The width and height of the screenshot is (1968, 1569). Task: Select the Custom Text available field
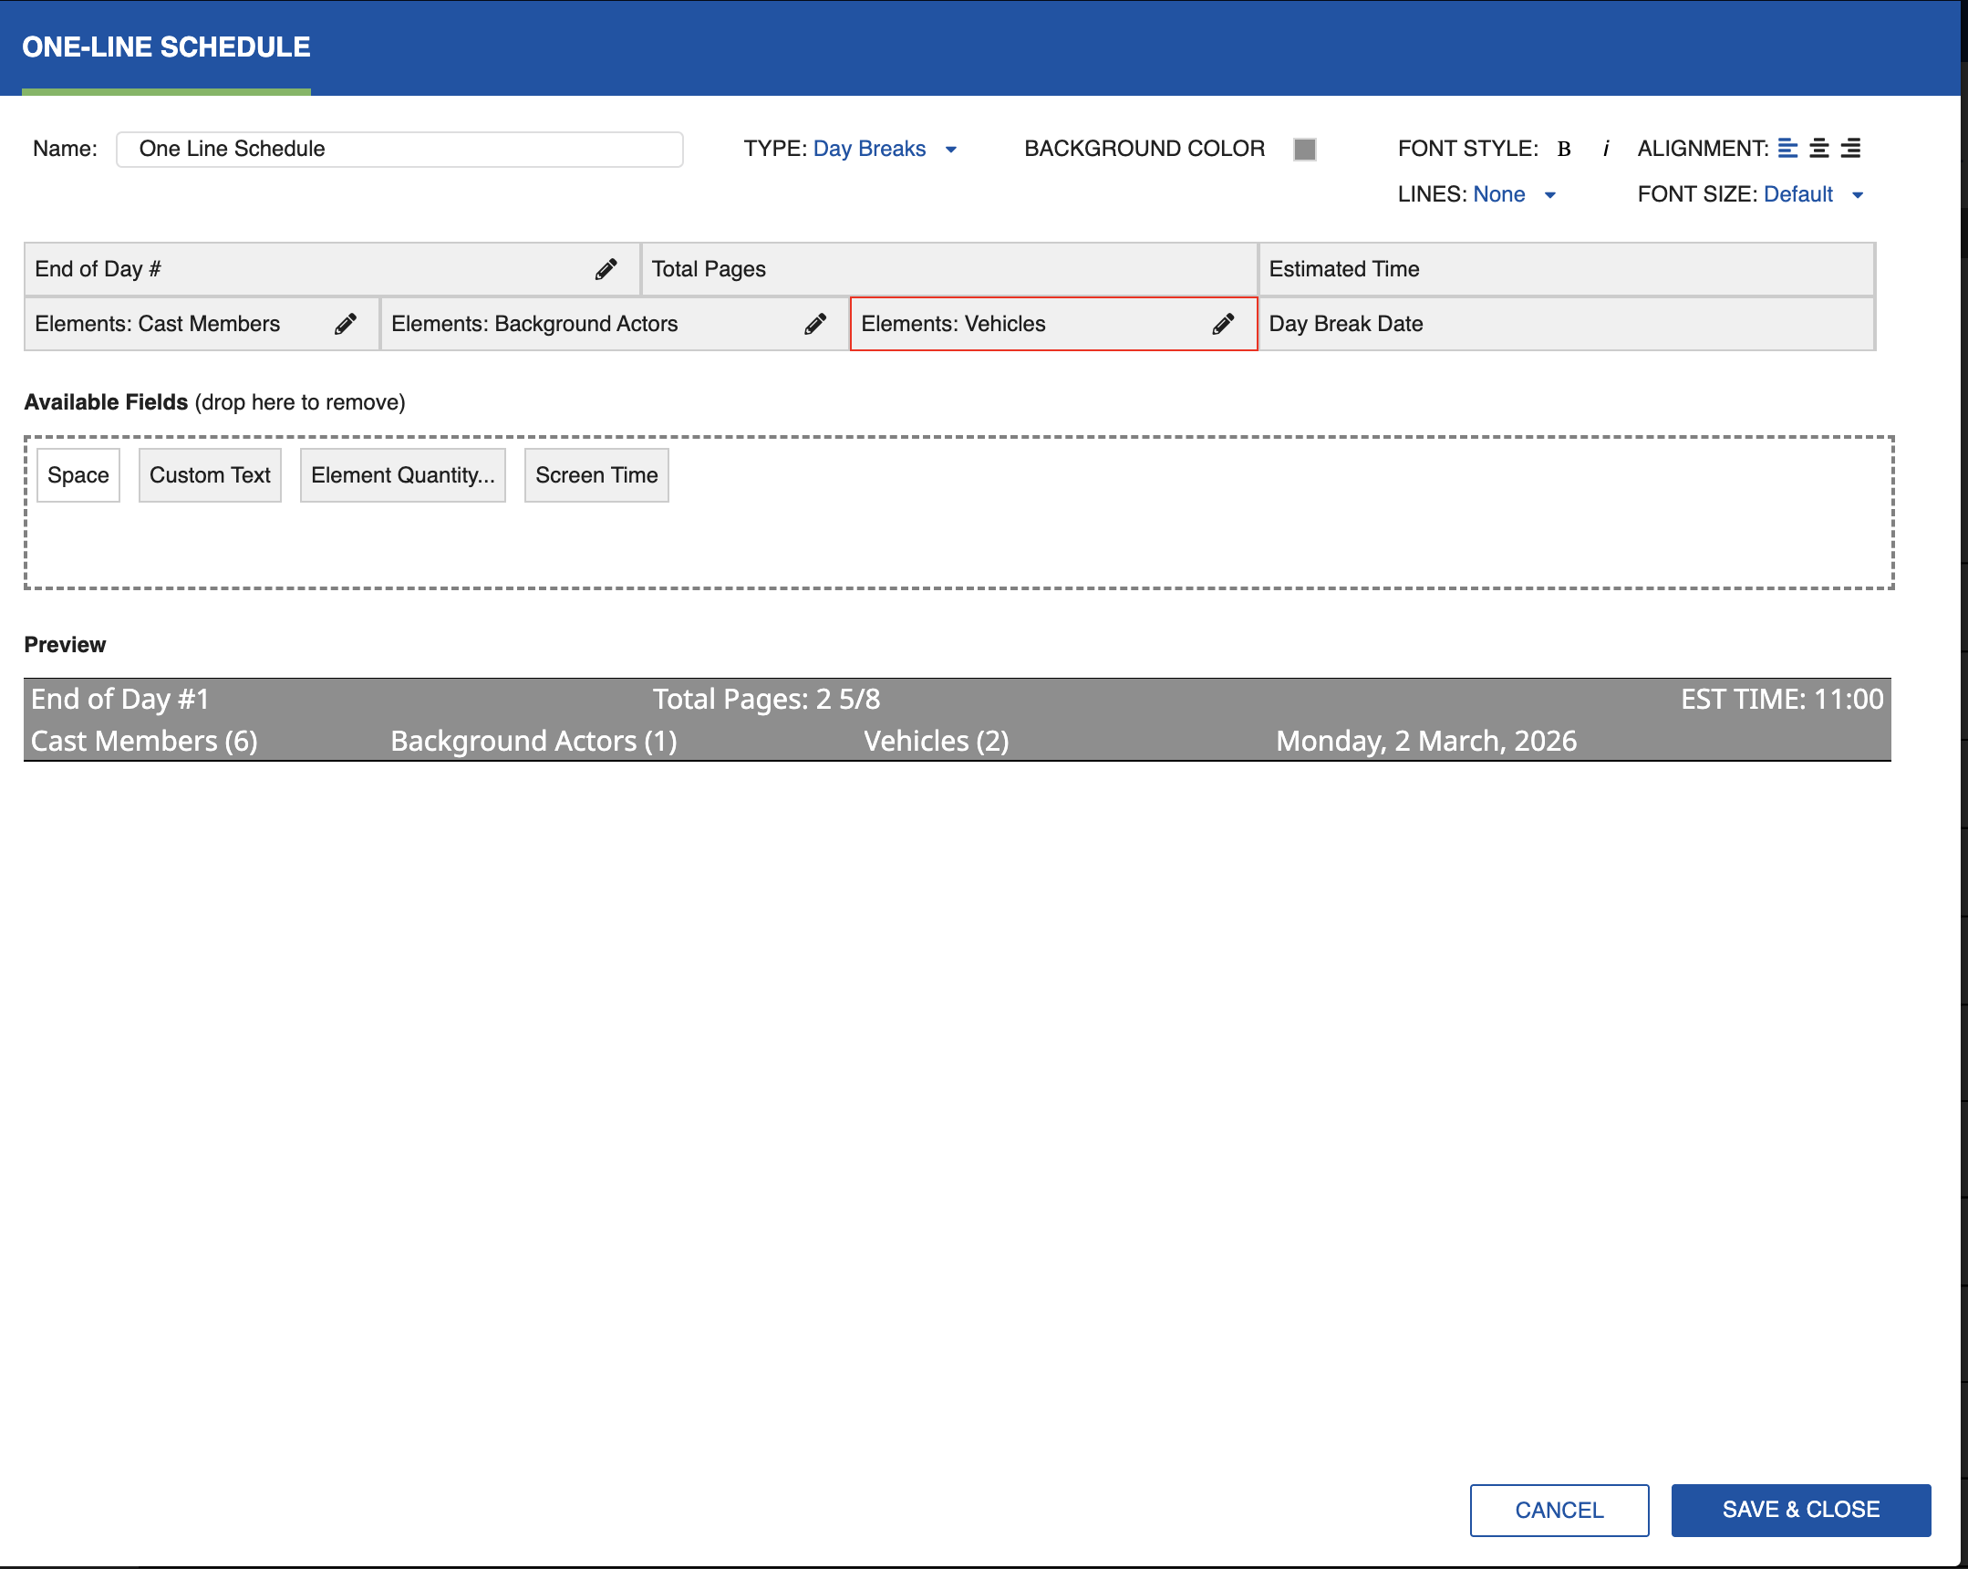pos(210,475)
